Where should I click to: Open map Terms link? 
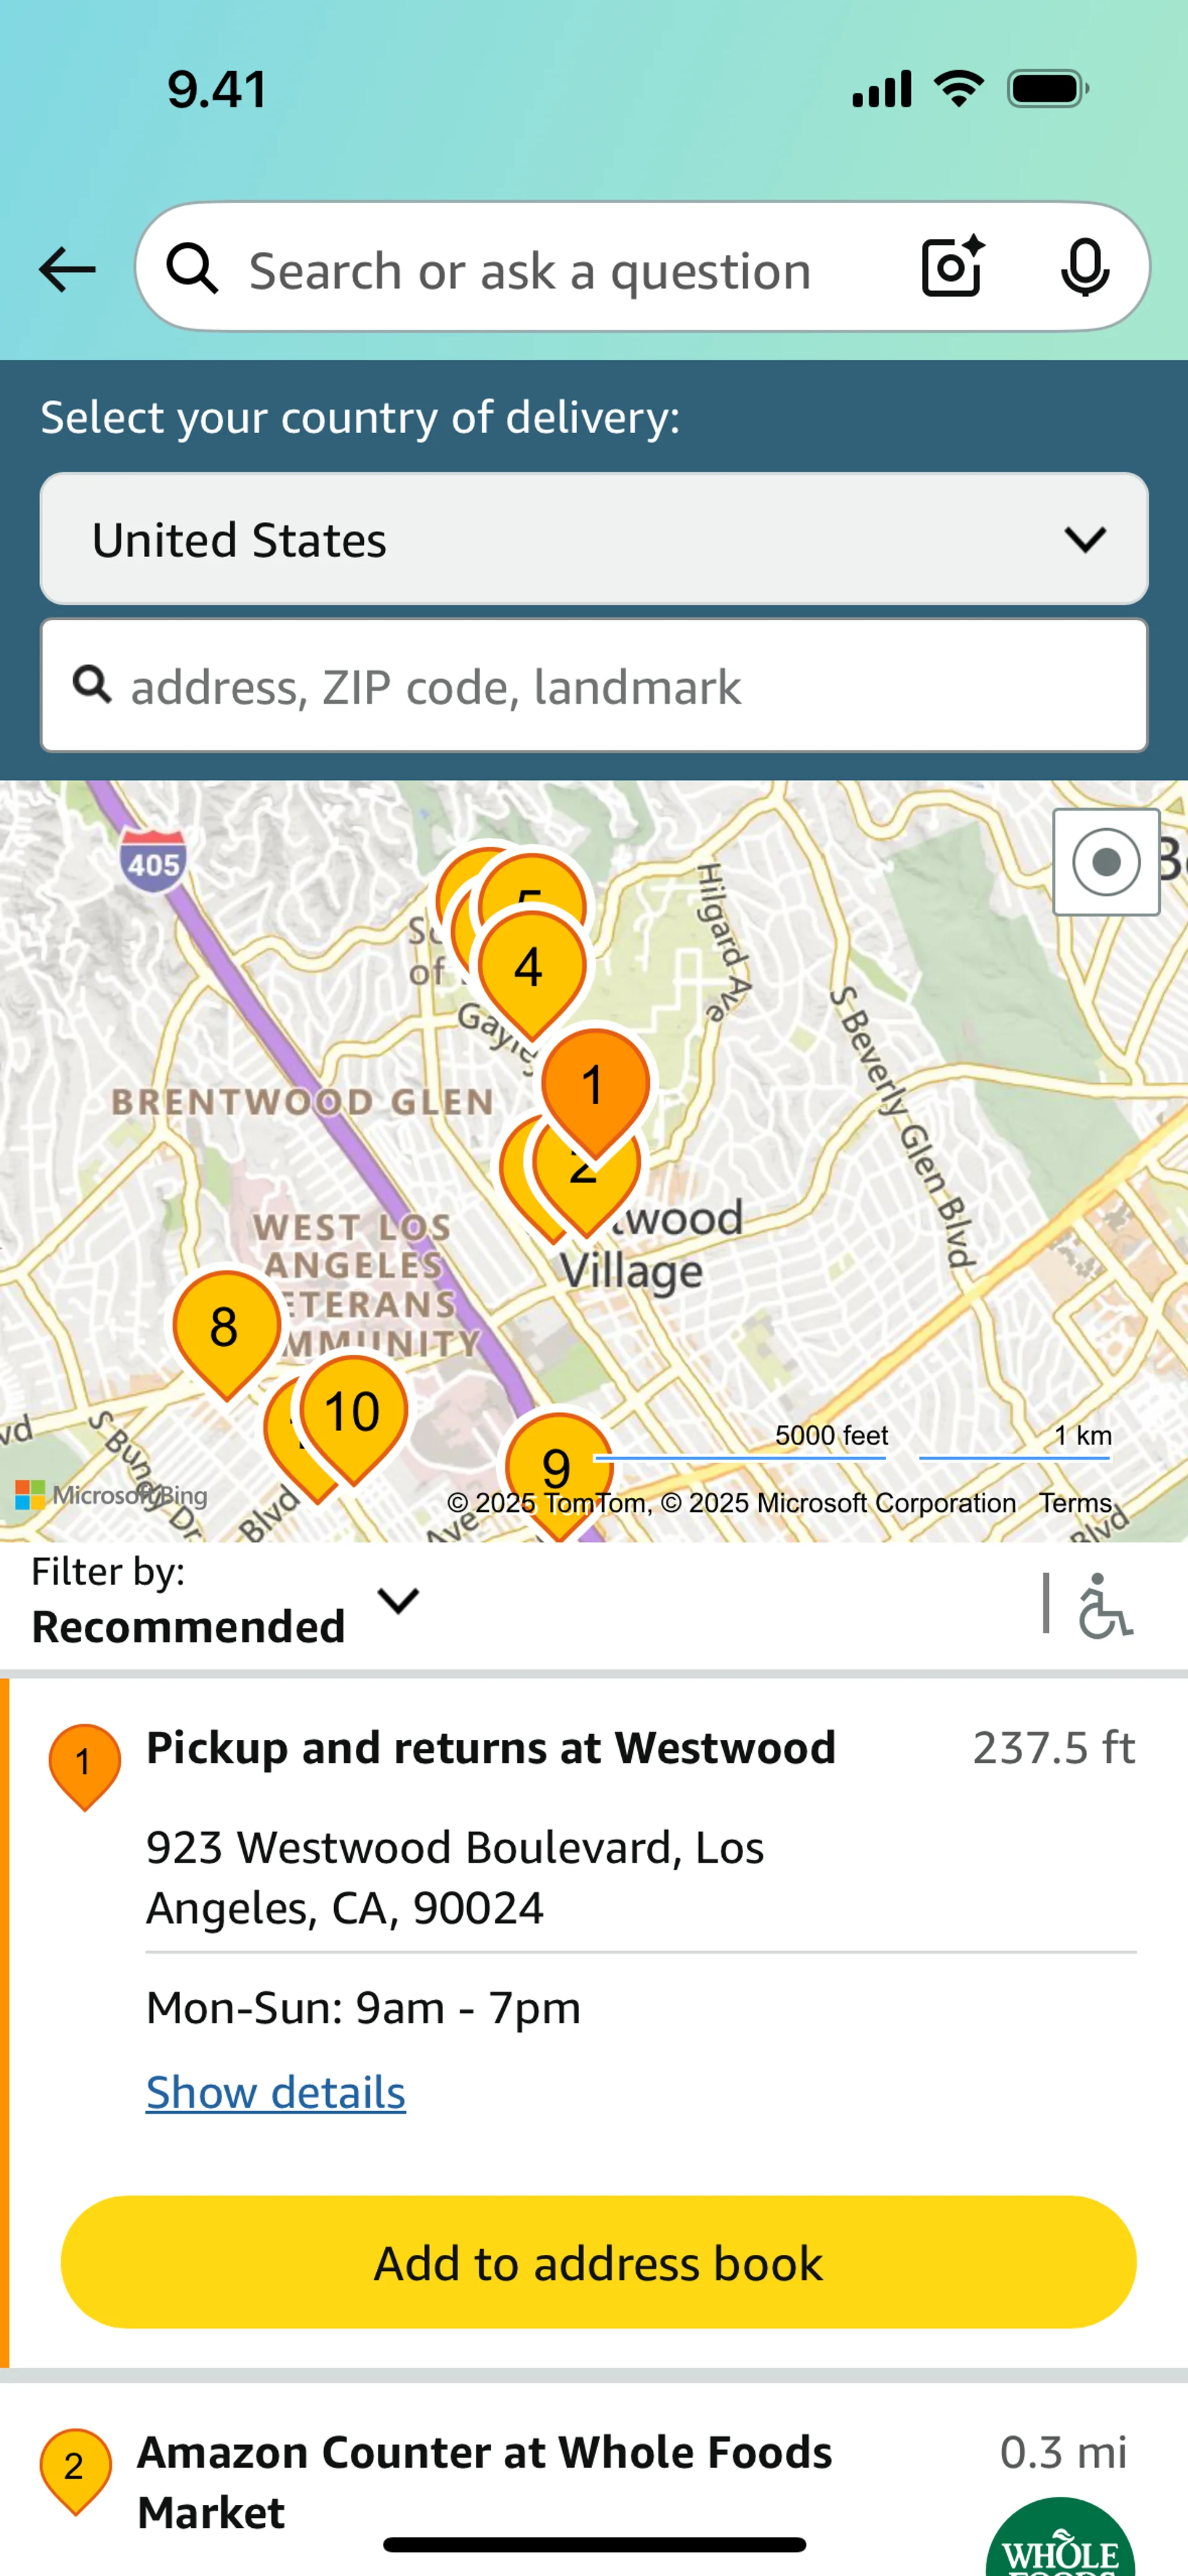[x=1075, y=1503]
